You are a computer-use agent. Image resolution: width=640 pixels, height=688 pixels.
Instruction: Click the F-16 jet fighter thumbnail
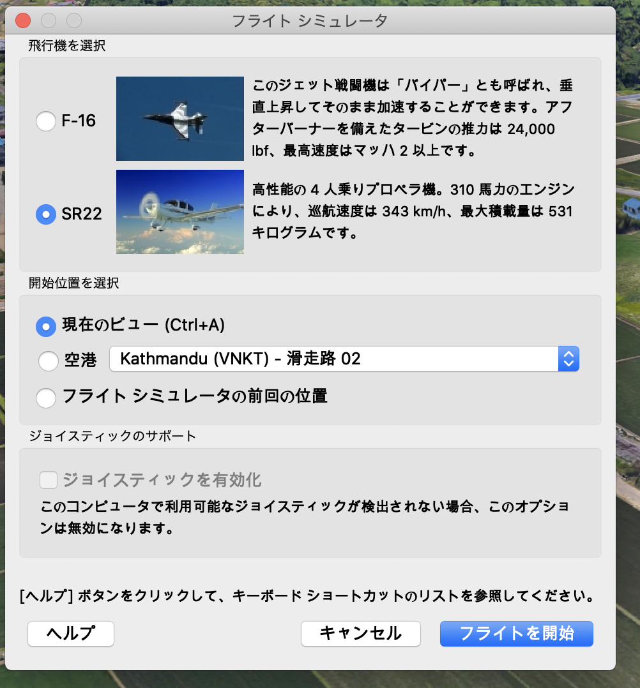coord(180,119)
